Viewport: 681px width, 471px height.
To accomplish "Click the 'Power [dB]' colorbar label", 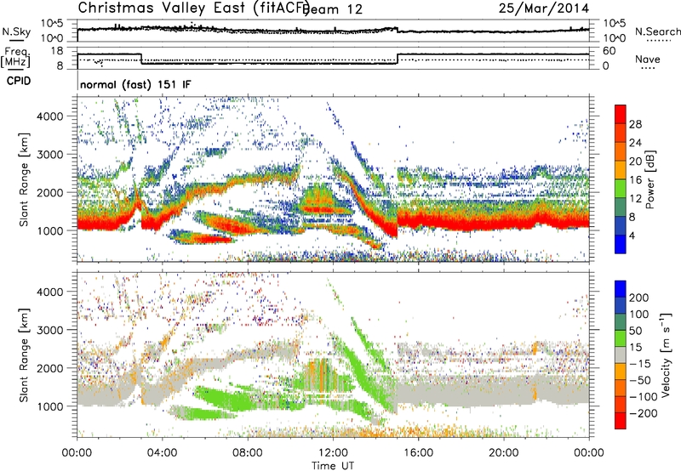I will pos(650,179).
